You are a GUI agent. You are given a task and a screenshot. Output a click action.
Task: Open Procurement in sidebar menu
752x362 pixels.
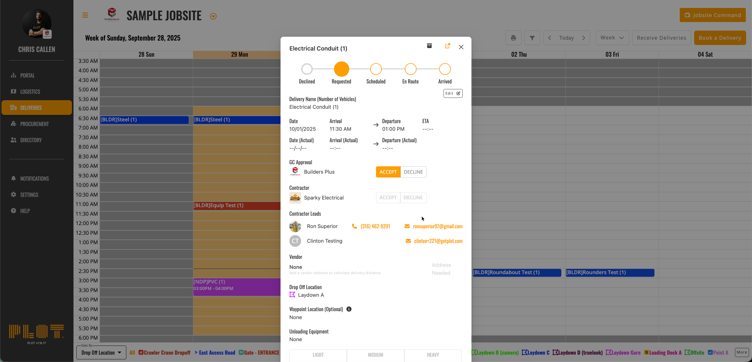click(x=34, y=124)
